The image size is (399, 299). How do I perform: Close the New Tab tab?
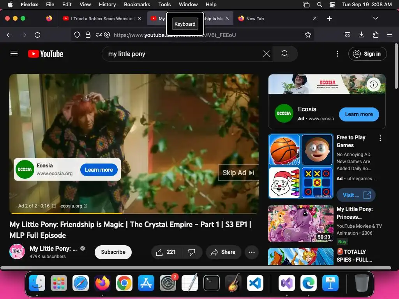[x=315, y=18]
